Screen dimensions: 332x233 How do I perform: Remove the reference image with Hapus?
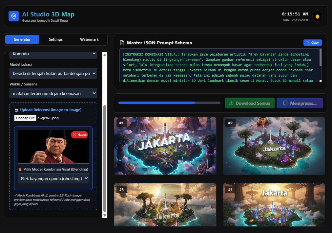click(x=79, y=135)
